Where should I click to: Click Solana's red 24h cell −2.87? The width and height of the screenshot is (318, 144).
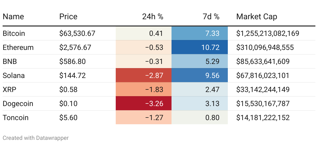144,75
